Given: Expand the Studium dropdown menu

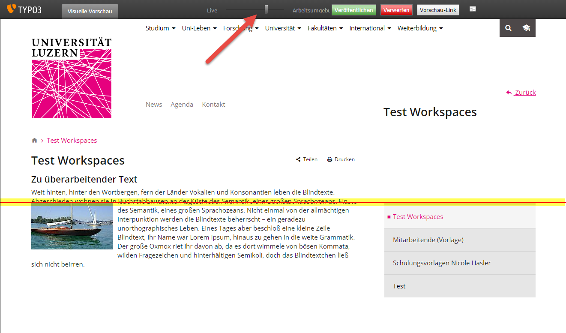Looking at the screenshot, I should click(x=161, y=28).
